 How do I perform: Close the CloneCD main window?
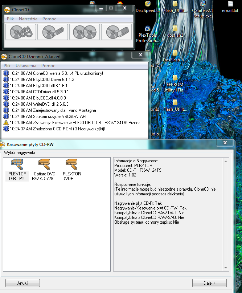[124, 8]
